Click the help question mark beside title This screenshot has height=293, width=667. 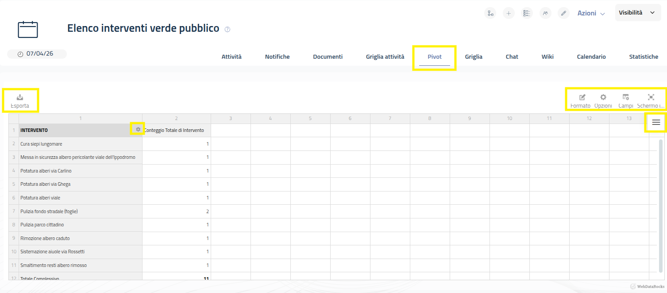227,30
